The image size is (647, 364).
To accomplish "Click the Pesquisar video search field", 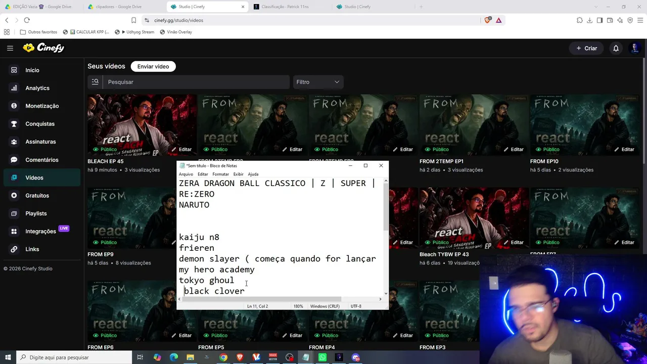I will (x=196, y=82).
